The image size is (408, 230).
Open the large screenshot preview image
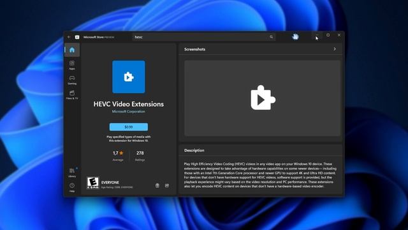[262, 98]
